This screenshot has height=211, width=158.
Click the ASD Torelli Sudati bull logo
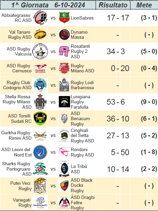click(x=40, y=118)
